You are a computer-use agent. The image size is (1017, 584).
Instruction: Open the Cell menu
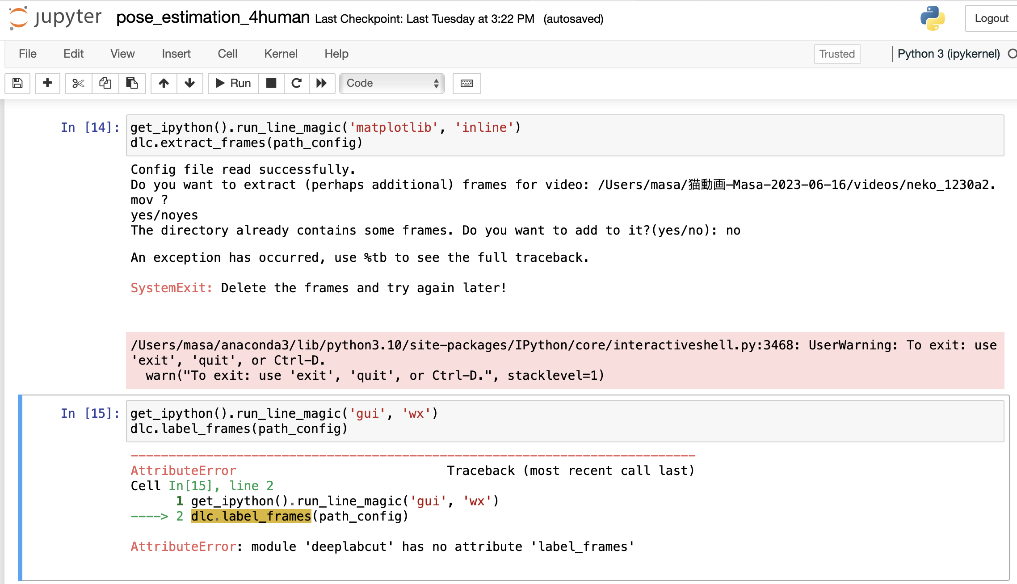tap(227, 54)
